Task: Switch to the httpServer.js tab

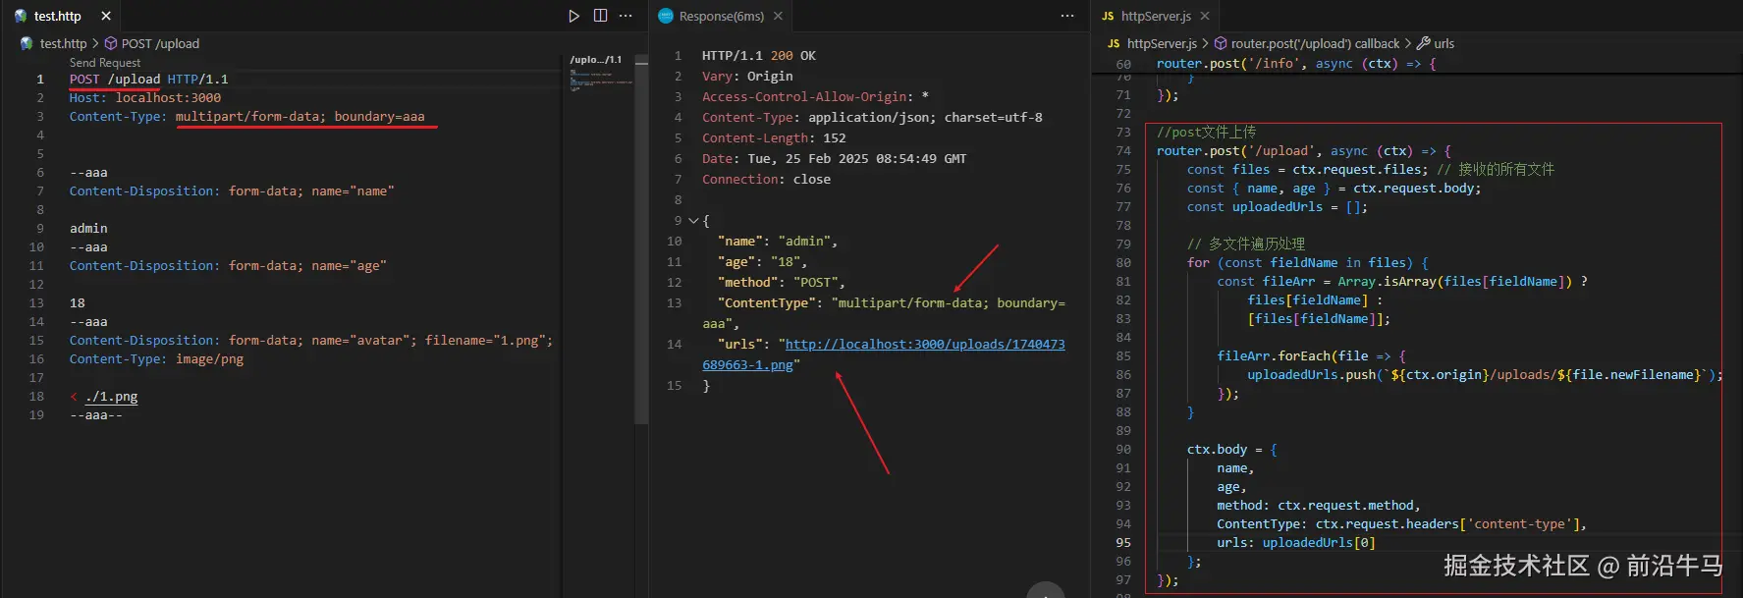Action: click(1156, 16)
